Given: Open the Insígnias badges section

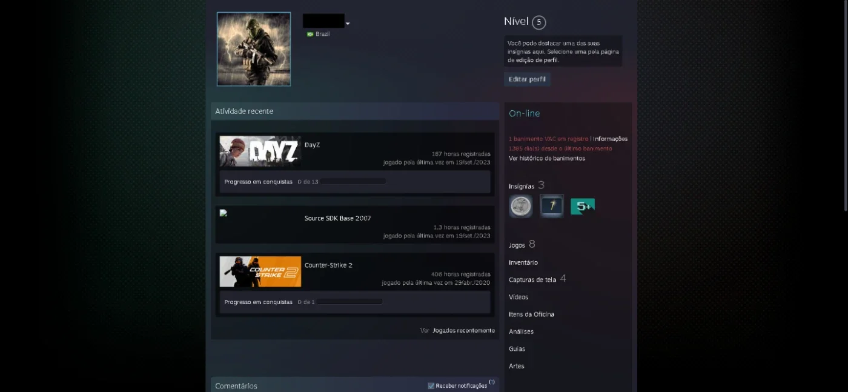Looking at the screenshot, I should coord(526,185).
